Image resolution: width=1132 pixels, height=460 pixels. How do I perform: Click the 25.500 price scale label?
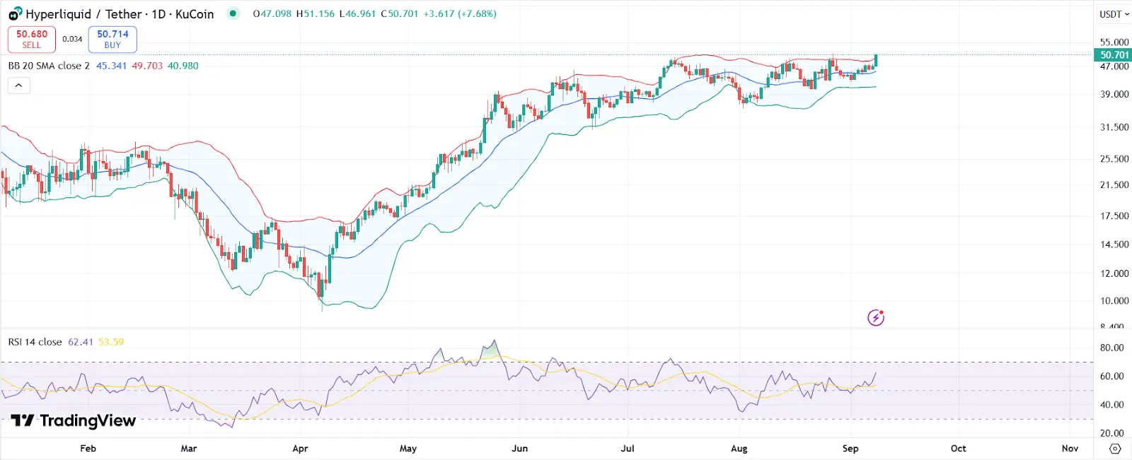(1114, 159)
